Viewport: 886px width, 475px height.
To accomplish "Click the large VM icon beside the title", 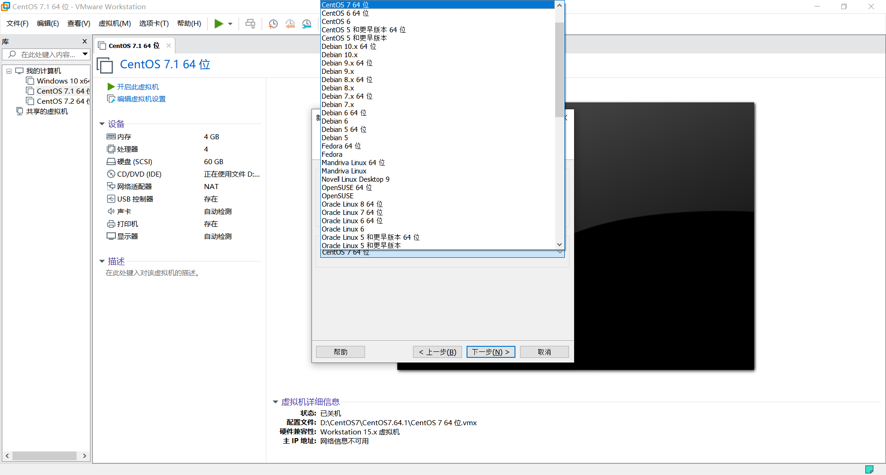I will tap(105, 65).
